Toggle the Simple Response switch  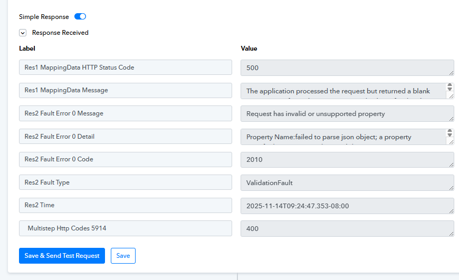point(80,17)
